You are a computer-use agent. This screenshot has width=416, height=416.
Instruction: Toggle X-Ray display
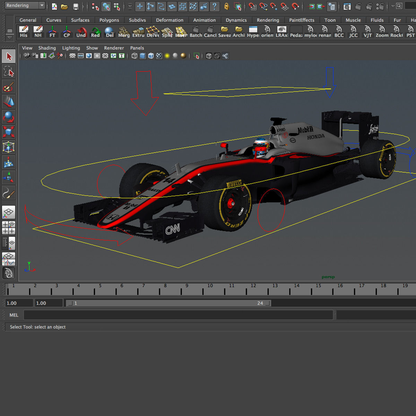[209, 56]
